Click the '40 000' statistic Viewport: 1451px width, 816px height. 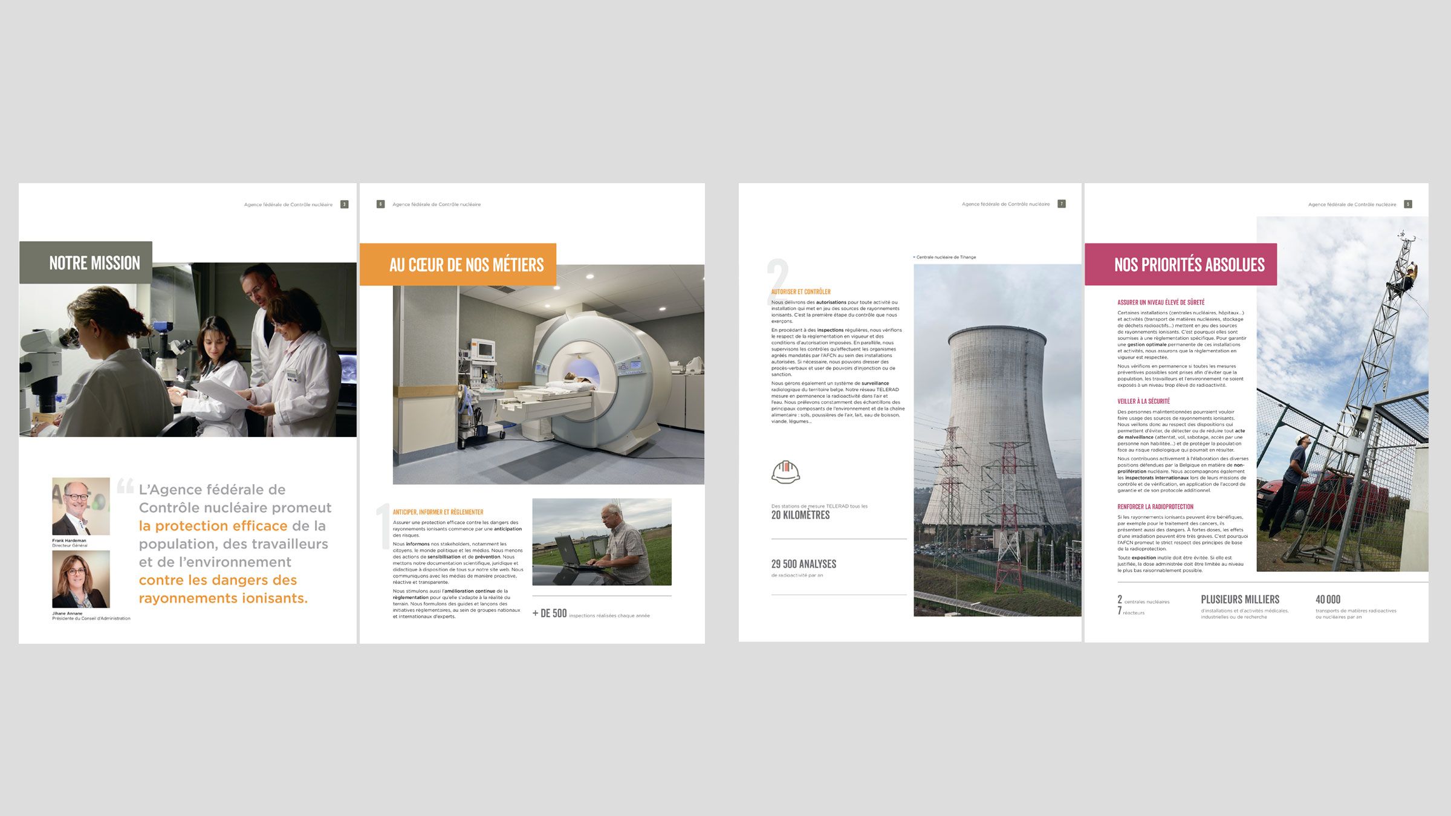point(1328,600)
